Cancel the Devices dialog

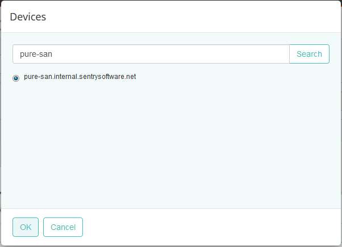(x=63, y=227)
